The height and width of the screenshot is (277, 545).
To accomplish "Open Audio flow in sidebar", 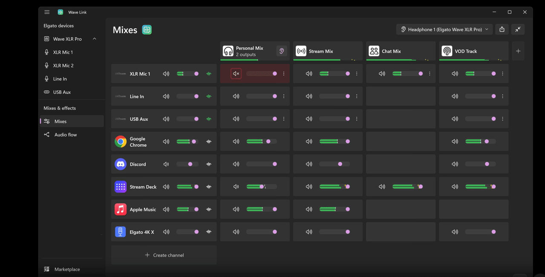I will pos(72,135).
